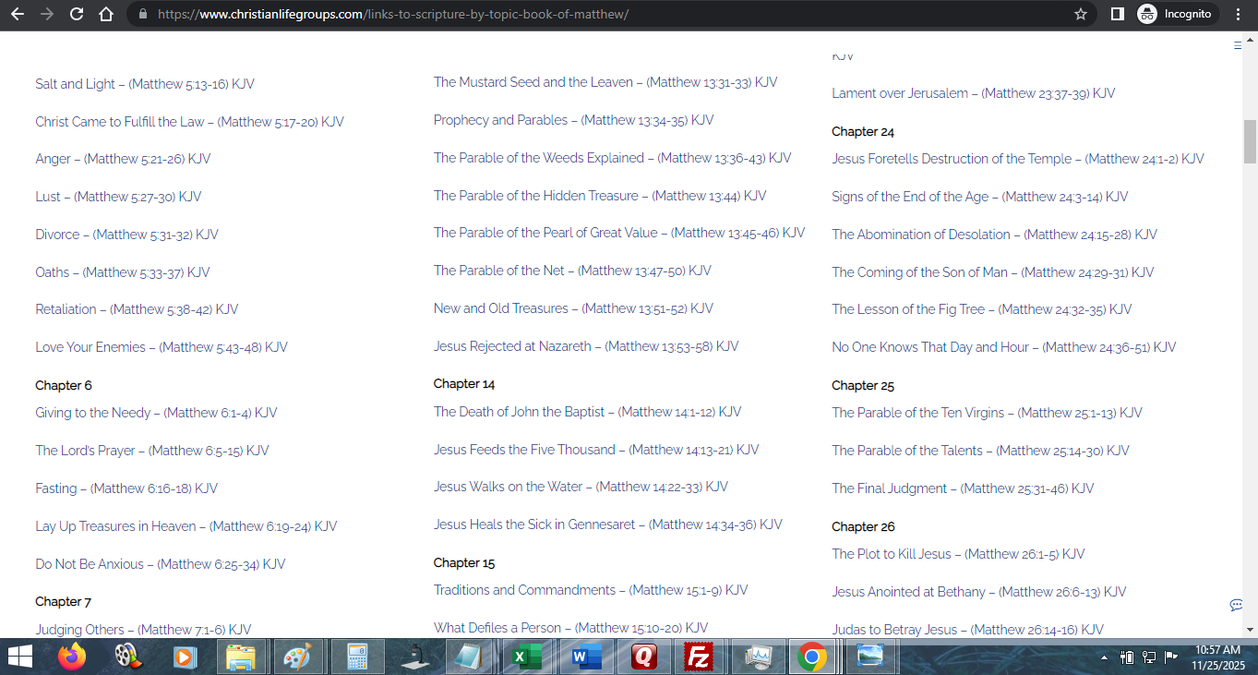1258x675 pixels.
Task: View site information via the padlock icon
Action: [x=142, y=15]
